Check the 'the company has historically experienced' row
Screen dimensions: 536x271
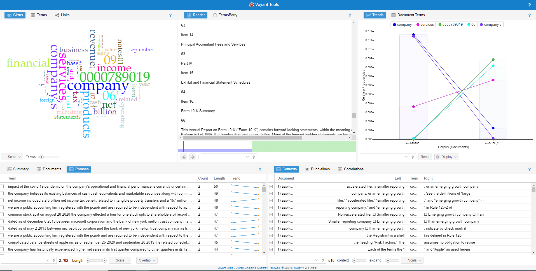coord(2,249)
